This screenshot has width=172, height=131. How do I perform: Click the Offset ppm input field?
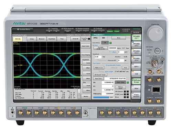click(x=121, y=52)
